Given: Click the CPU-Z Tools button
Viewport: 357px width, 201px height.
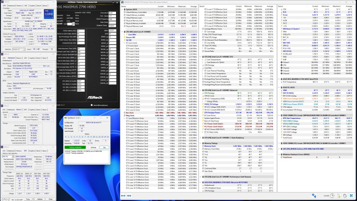Looking at the screenshot, I should 28,199.
